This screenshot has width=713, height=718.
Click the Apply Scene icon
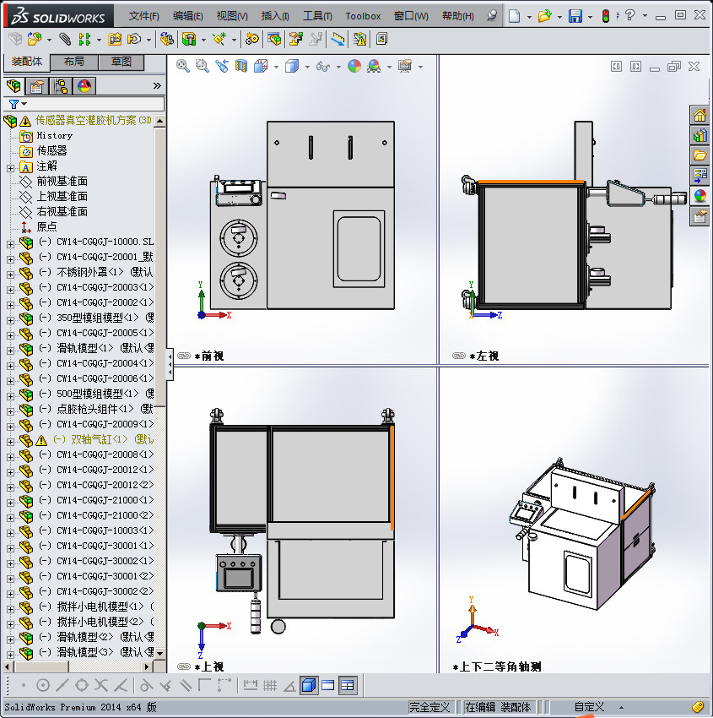pyautogui.click(x=374, y=66)
